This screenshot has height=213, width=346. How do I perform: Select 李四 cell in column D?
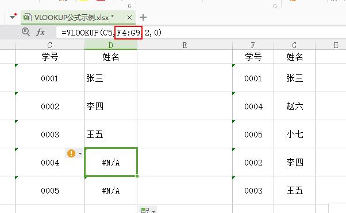(111, 106)
